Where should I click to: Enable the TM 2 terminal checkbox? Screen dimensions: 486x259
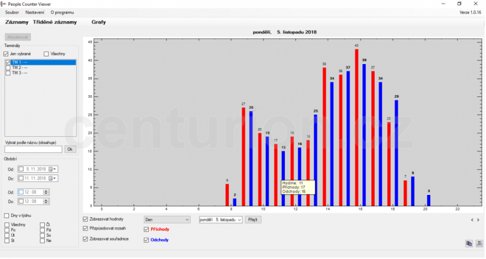(8, 68)
